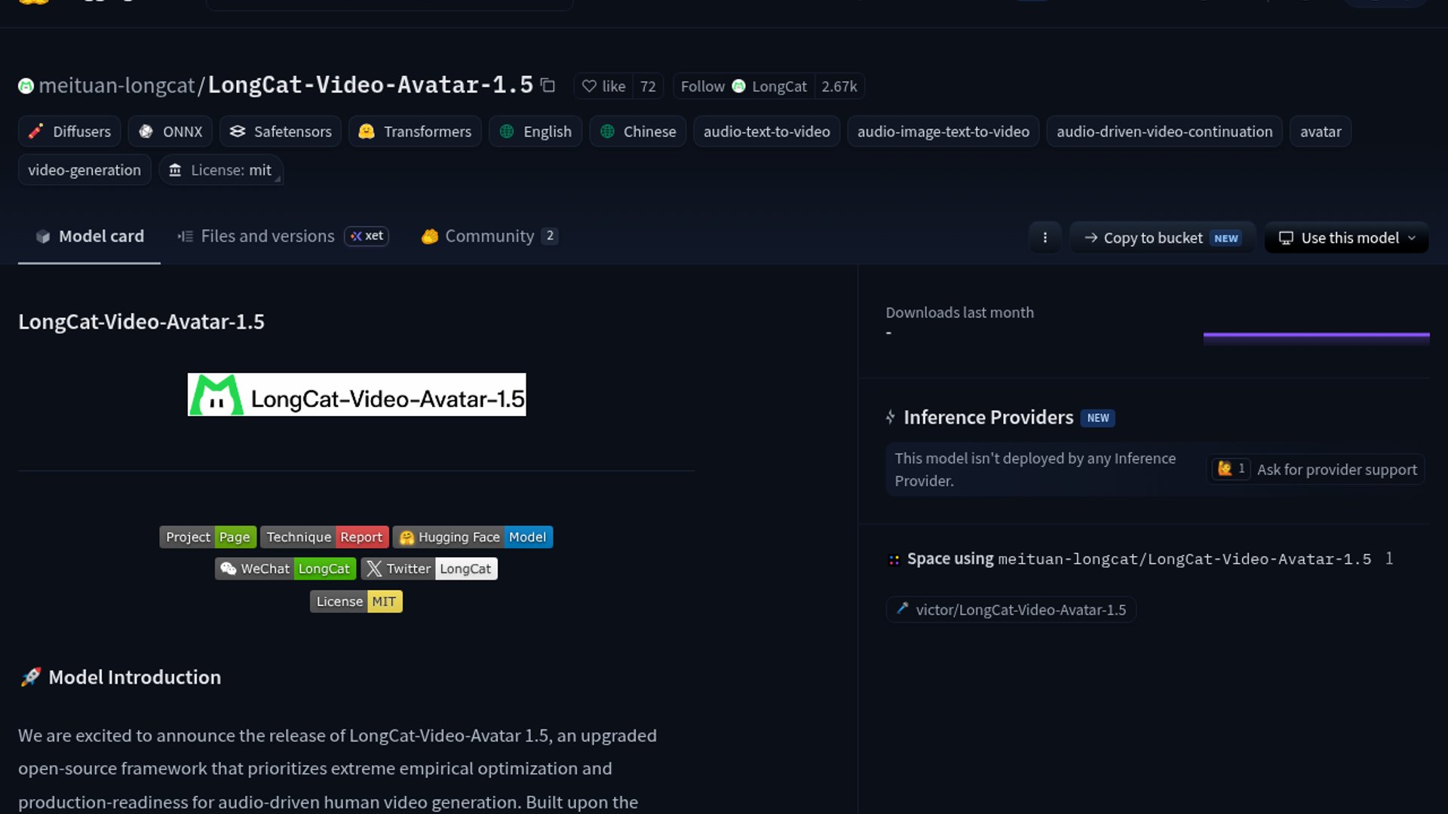Open the WeChat LongCat badge

click(x=286, y=568)
